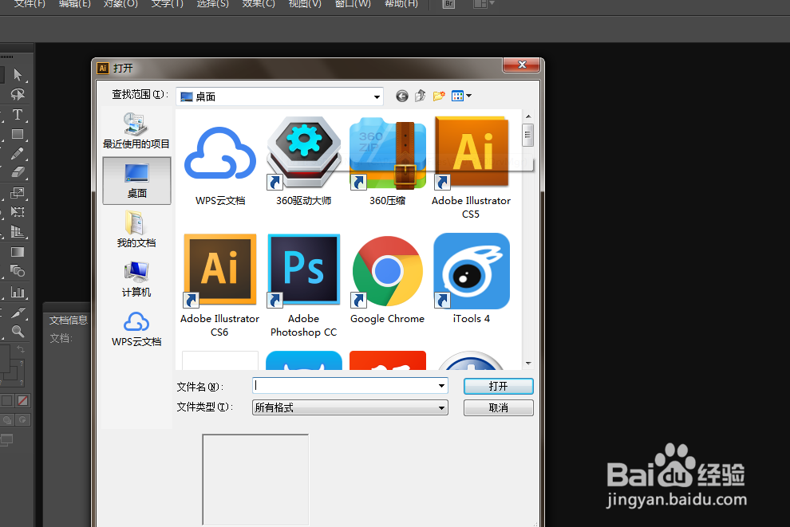
Task: Click the 取消 button
Action: [498, 407]
